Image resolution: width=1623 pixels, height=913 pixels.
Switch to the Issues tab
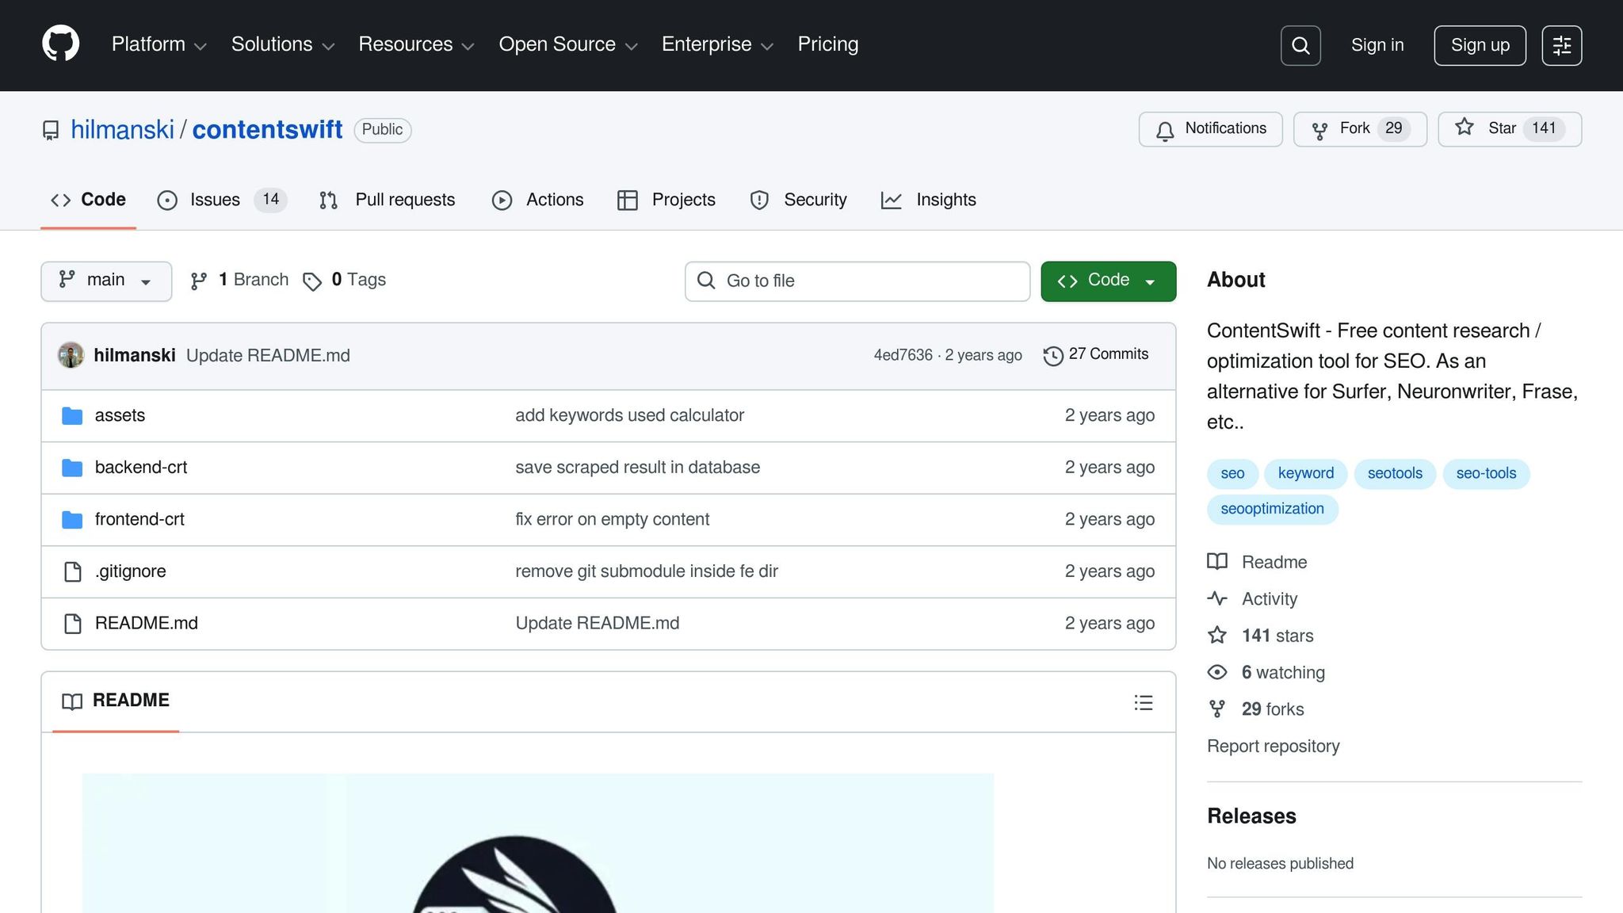coord(214,200)
